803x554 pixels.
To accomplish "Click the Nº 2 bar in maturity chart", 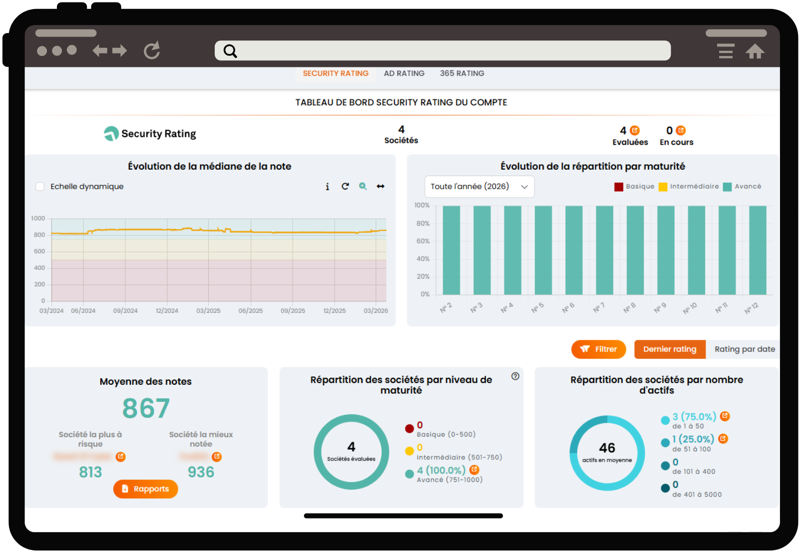I will pyautogui.click(x=451, y=250).
